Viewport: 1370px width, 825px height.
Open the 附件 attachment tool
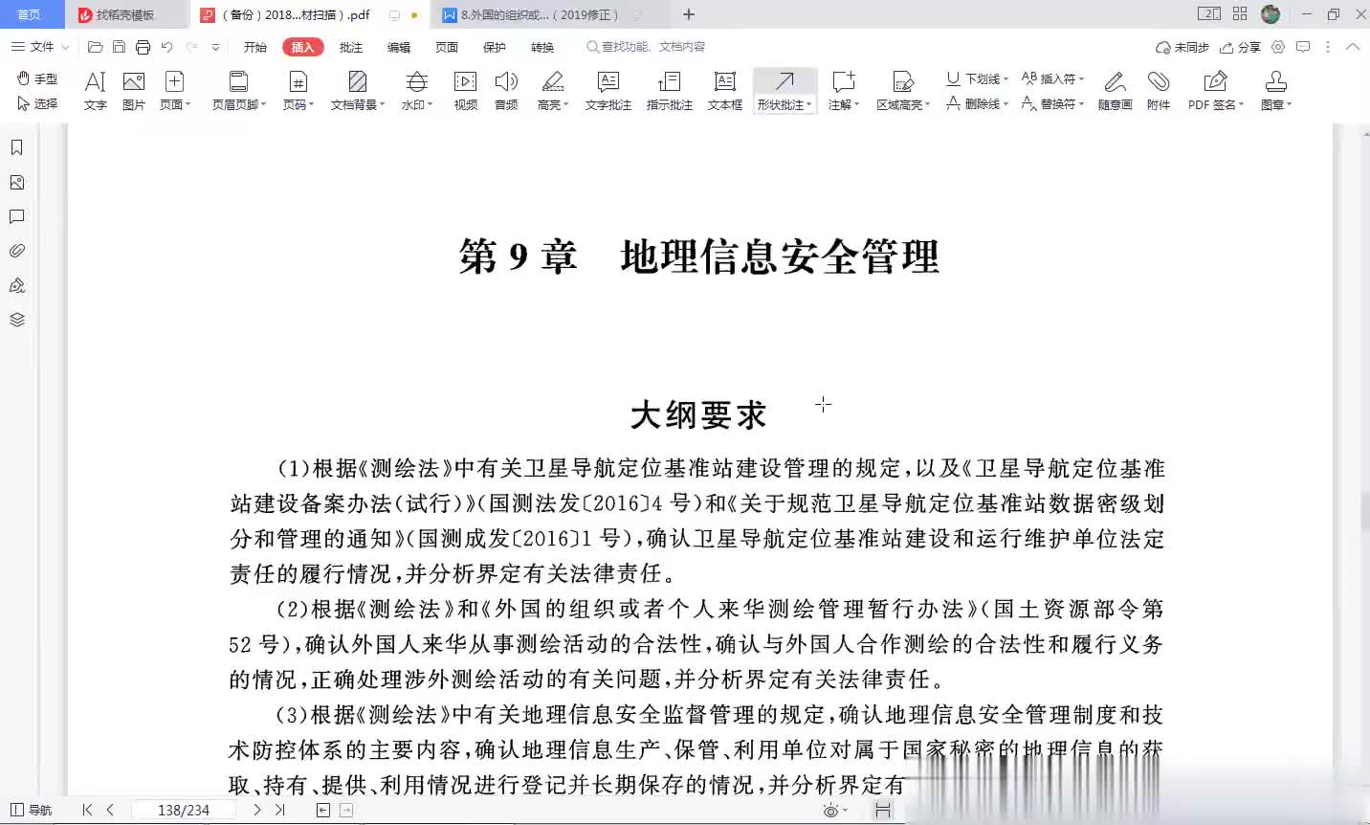click(x=1159, y=91)
